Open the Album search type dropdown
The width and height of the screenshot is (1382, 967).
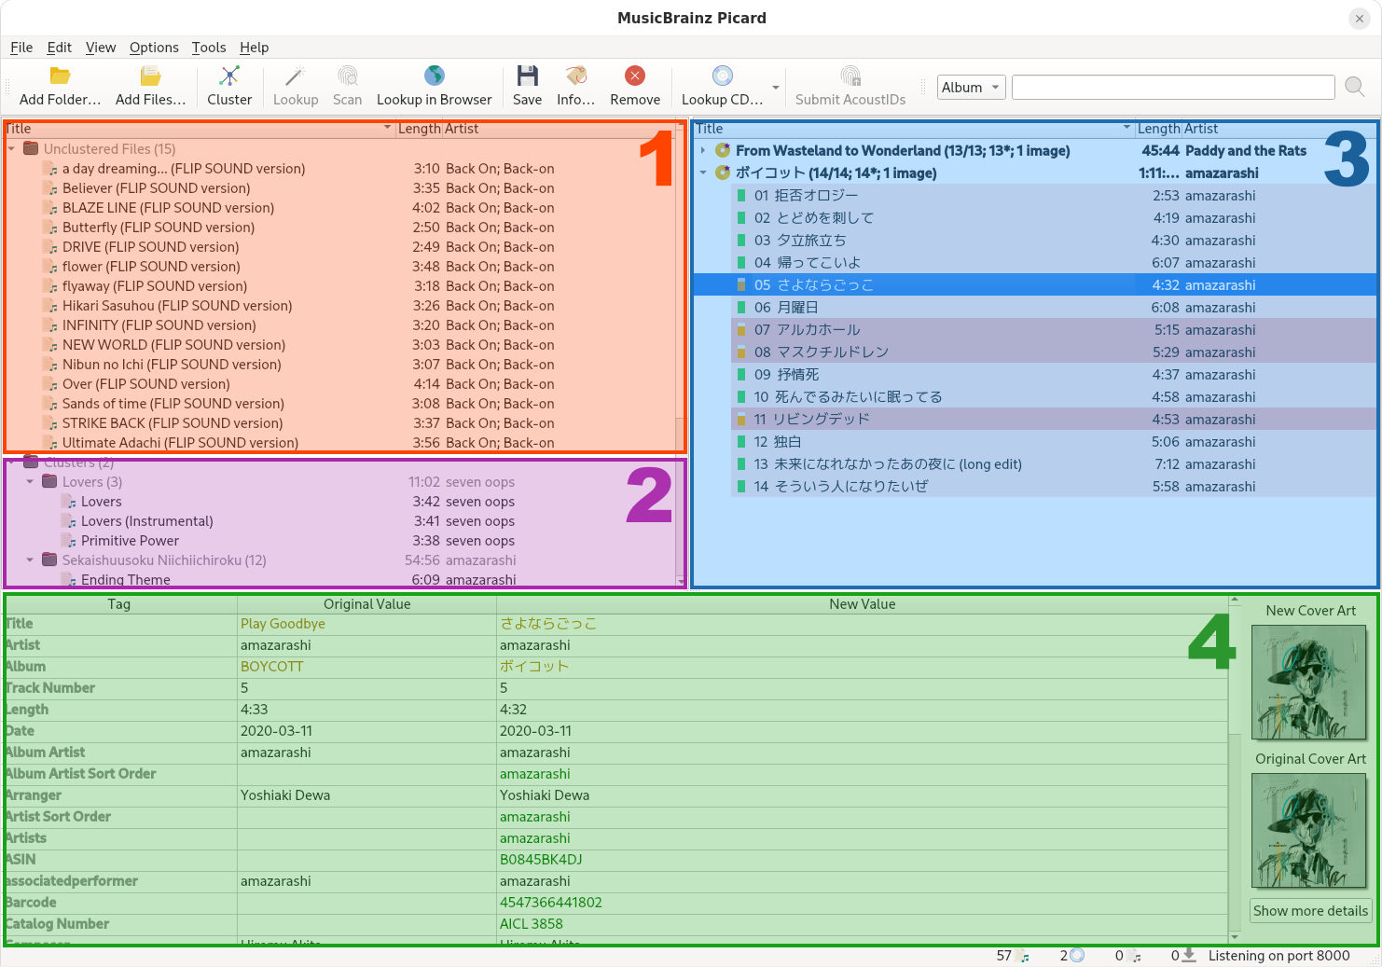pos(971,88)
